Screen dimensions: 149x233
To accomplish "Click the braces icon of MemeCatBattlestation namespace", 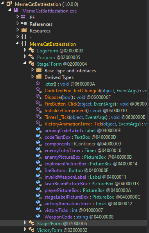I will [x=24, y=43].
